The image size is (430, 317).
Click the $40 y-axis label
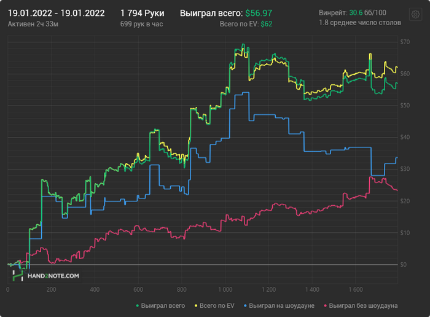coord(405,138)
